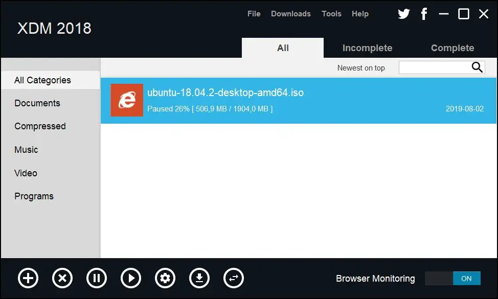Minimize the XDM window
The image size is (498, 299).
[444, 14]
